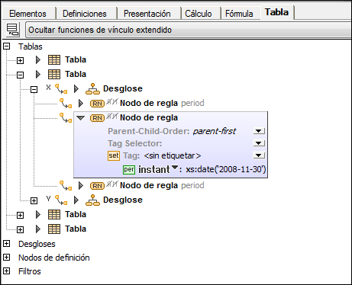Click abstract marker on last period rule node
Image resolution: width=352 pixels, height=285 pixels.
coord(112,184)
